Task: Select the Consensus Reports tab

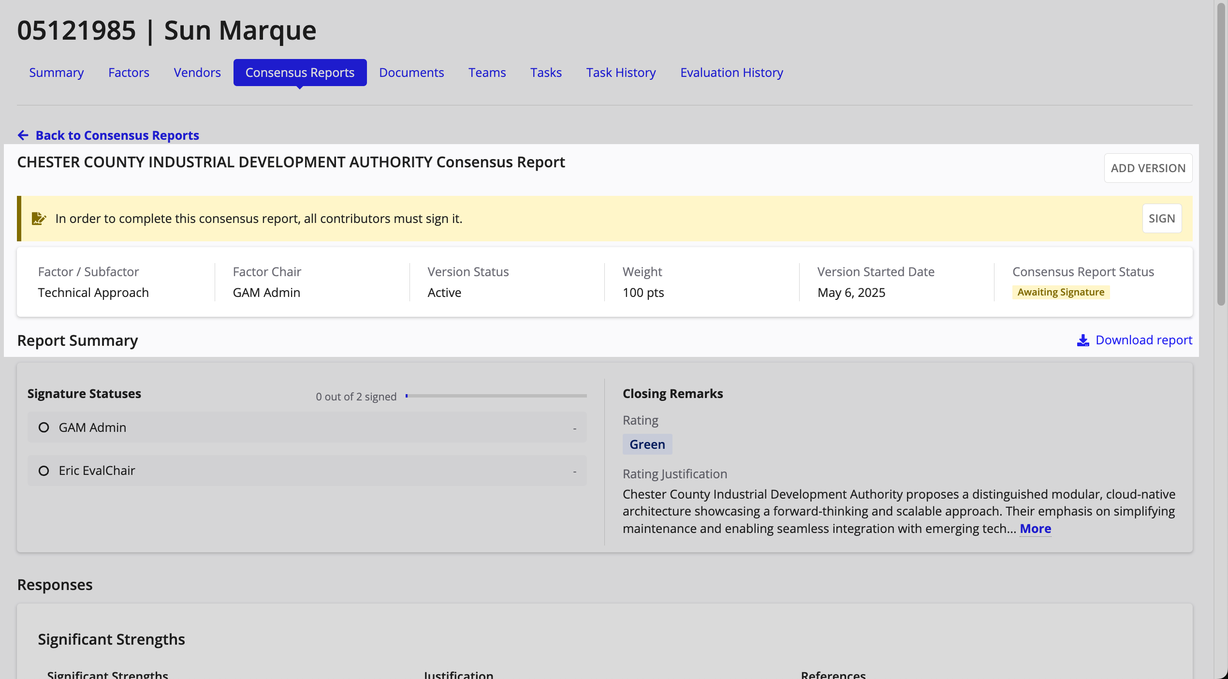Action: click(300, 73)
